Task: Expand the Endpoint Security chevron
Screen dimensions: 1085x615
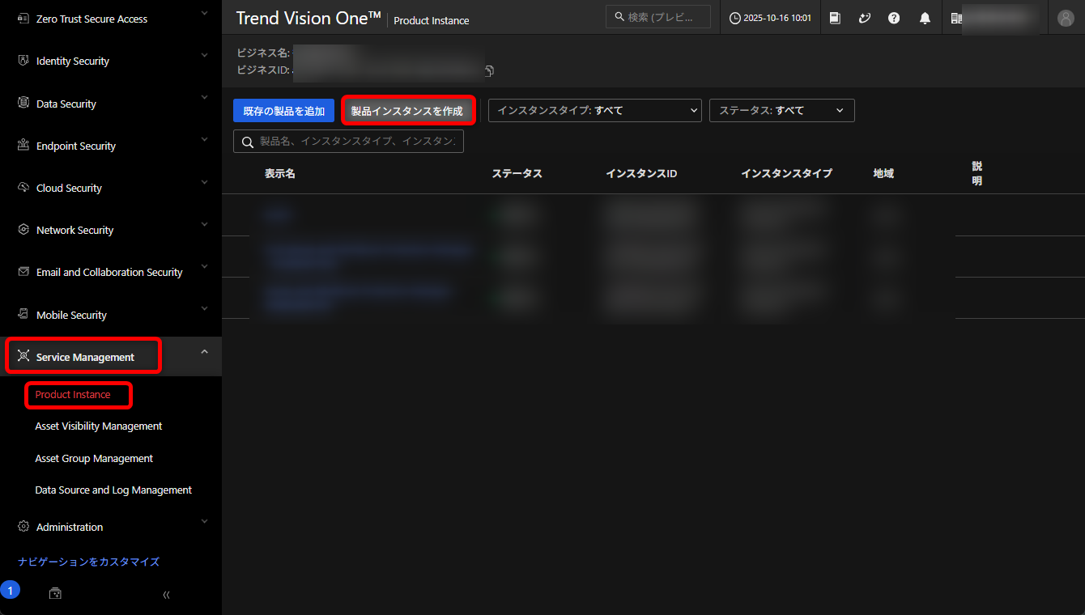Action: (204, 139)
